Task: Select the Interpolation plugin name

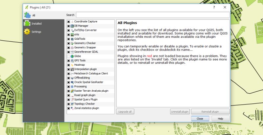Action: tap(85, 69)
